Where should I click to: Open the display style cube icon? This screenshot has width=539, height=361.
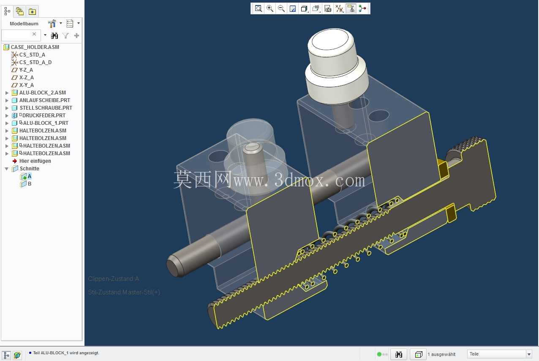(304, 8)
